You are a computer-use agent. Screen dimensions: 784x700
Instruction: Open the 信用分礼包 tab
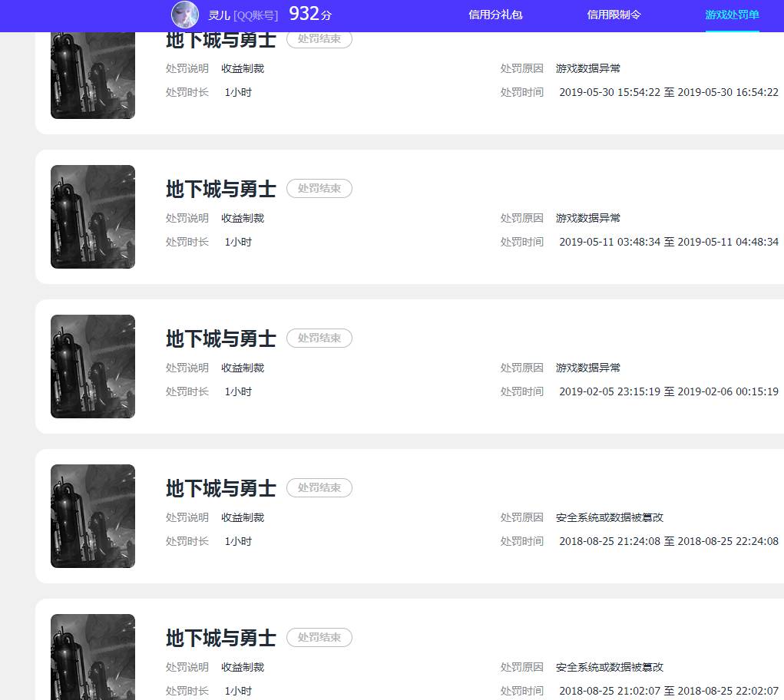tap(495, 15)
